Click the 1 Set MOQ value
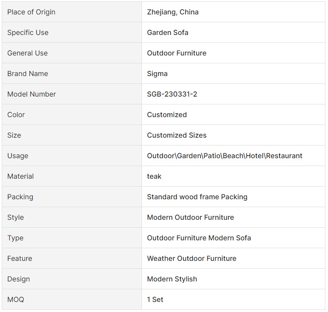Image resolution: width=328 pixels, height=312 pixels. click(155, 300)
